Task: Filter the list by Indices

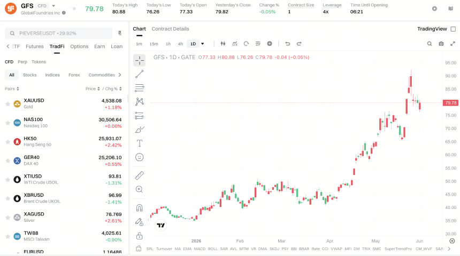Action: (x=52, y=75)
